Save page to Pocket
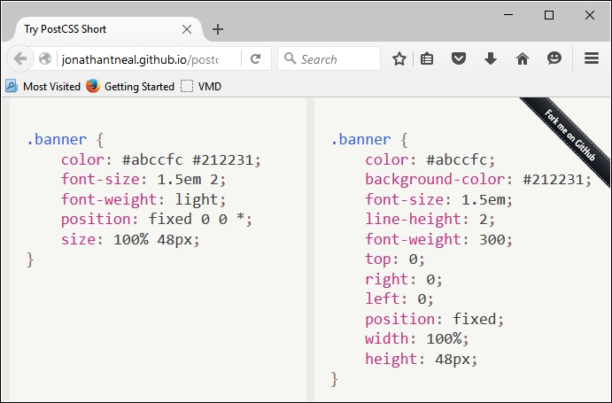 click(458, 59)
